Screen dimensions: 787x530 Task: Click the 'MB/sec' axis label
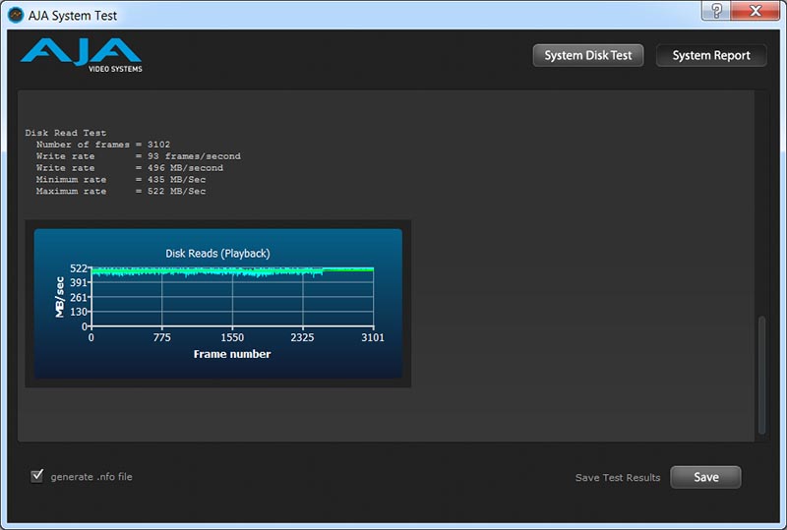[59, 297]
